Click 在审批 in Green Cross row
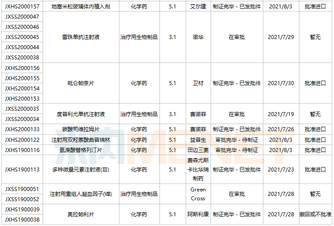 point(237,194)
